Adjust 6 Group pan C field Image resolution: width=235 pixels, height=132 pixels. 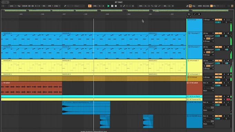(226, 22)
